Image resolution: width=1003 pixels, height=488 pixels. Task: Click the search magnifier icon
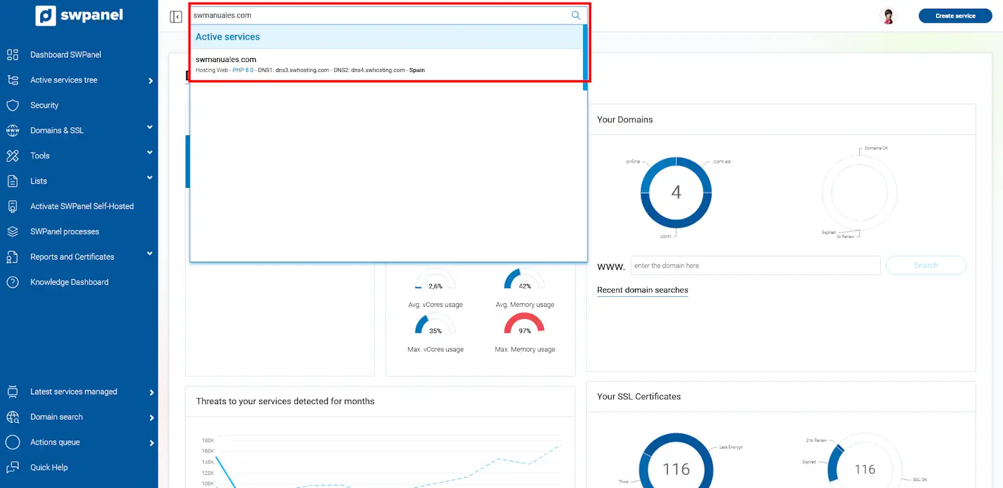(576, 15)
